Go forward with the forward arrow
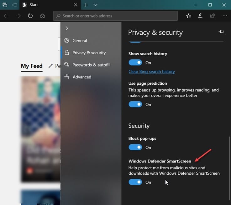Image resolution: width=231 pixels, height=205 pixels. click(18, 16)
